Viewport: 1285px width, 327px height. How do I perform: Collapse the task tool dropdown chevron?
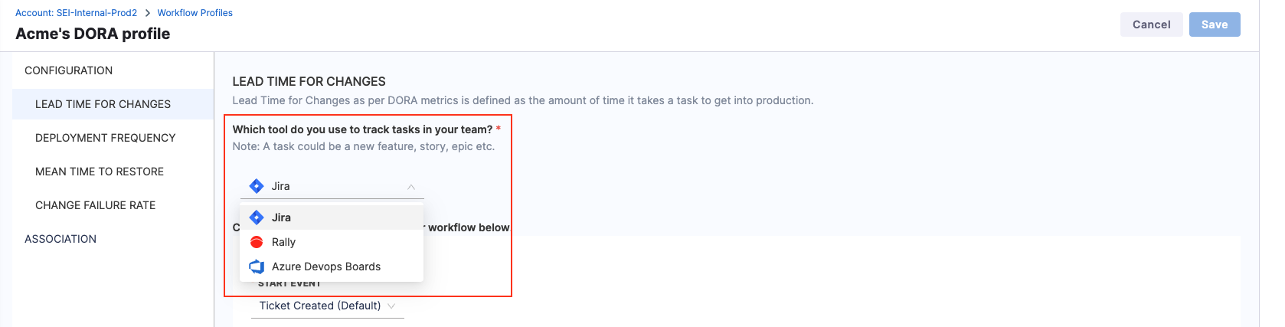[x=411, y=186]
